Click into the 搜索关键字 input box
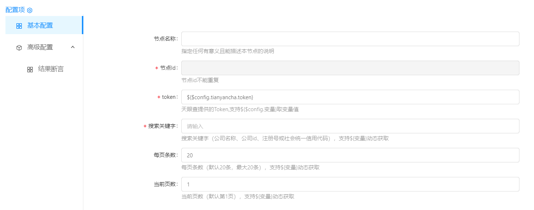 coord(350,126)
